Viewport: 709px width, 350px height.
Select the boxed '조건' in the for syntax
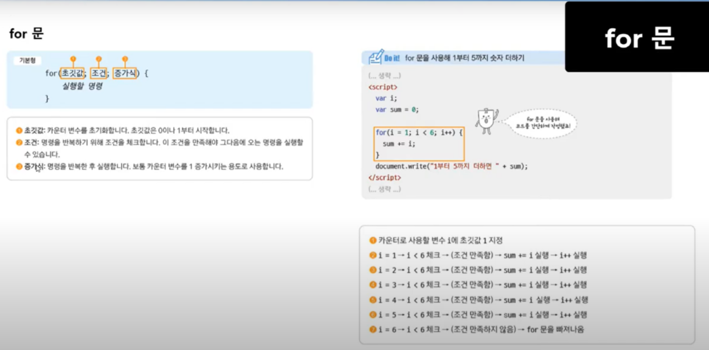point(99,73)
